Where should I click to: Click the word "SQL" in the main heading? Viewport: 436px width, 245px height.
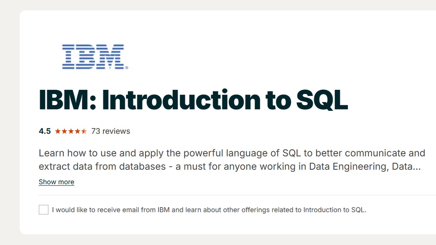(x=322, y=100)
